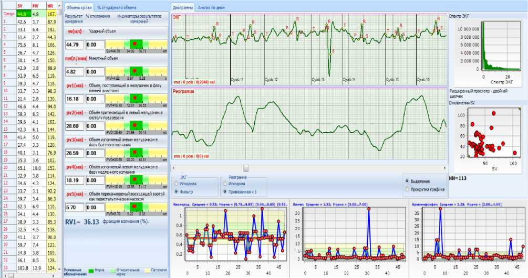Click the Норма legend green swatch
This screenshot has width=528, height=278.
pyautogui.click(x=90, y=271)
